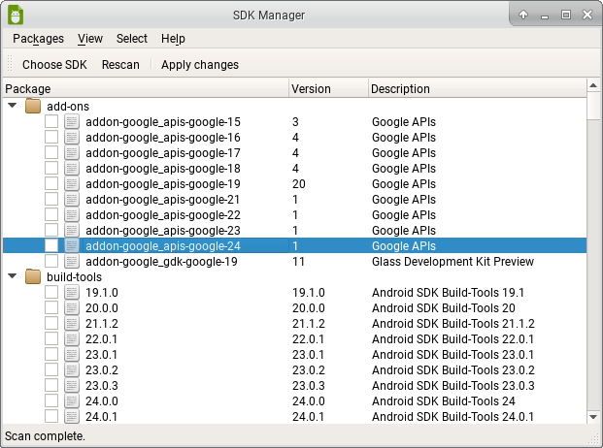603x448 pixels.
Task: Click package icon for build-tools 23.0.2
Action: [72, 370]
